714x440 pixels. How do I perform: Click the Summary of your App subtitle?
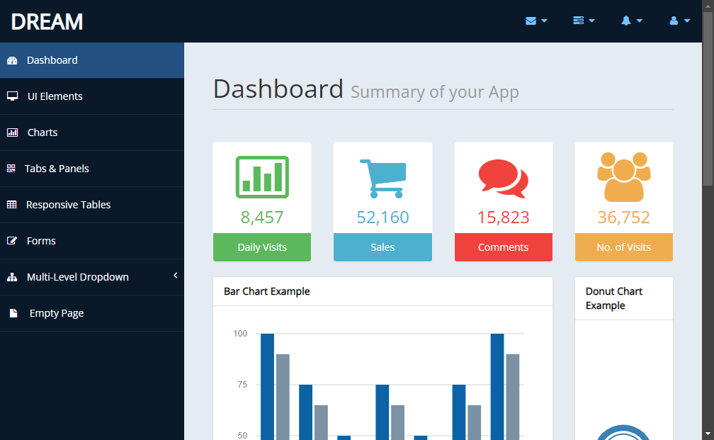[x=435, y=92]
